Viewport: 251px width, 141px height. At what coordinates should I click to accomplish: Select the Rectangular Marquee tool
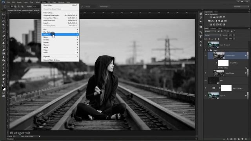(4, 18)
